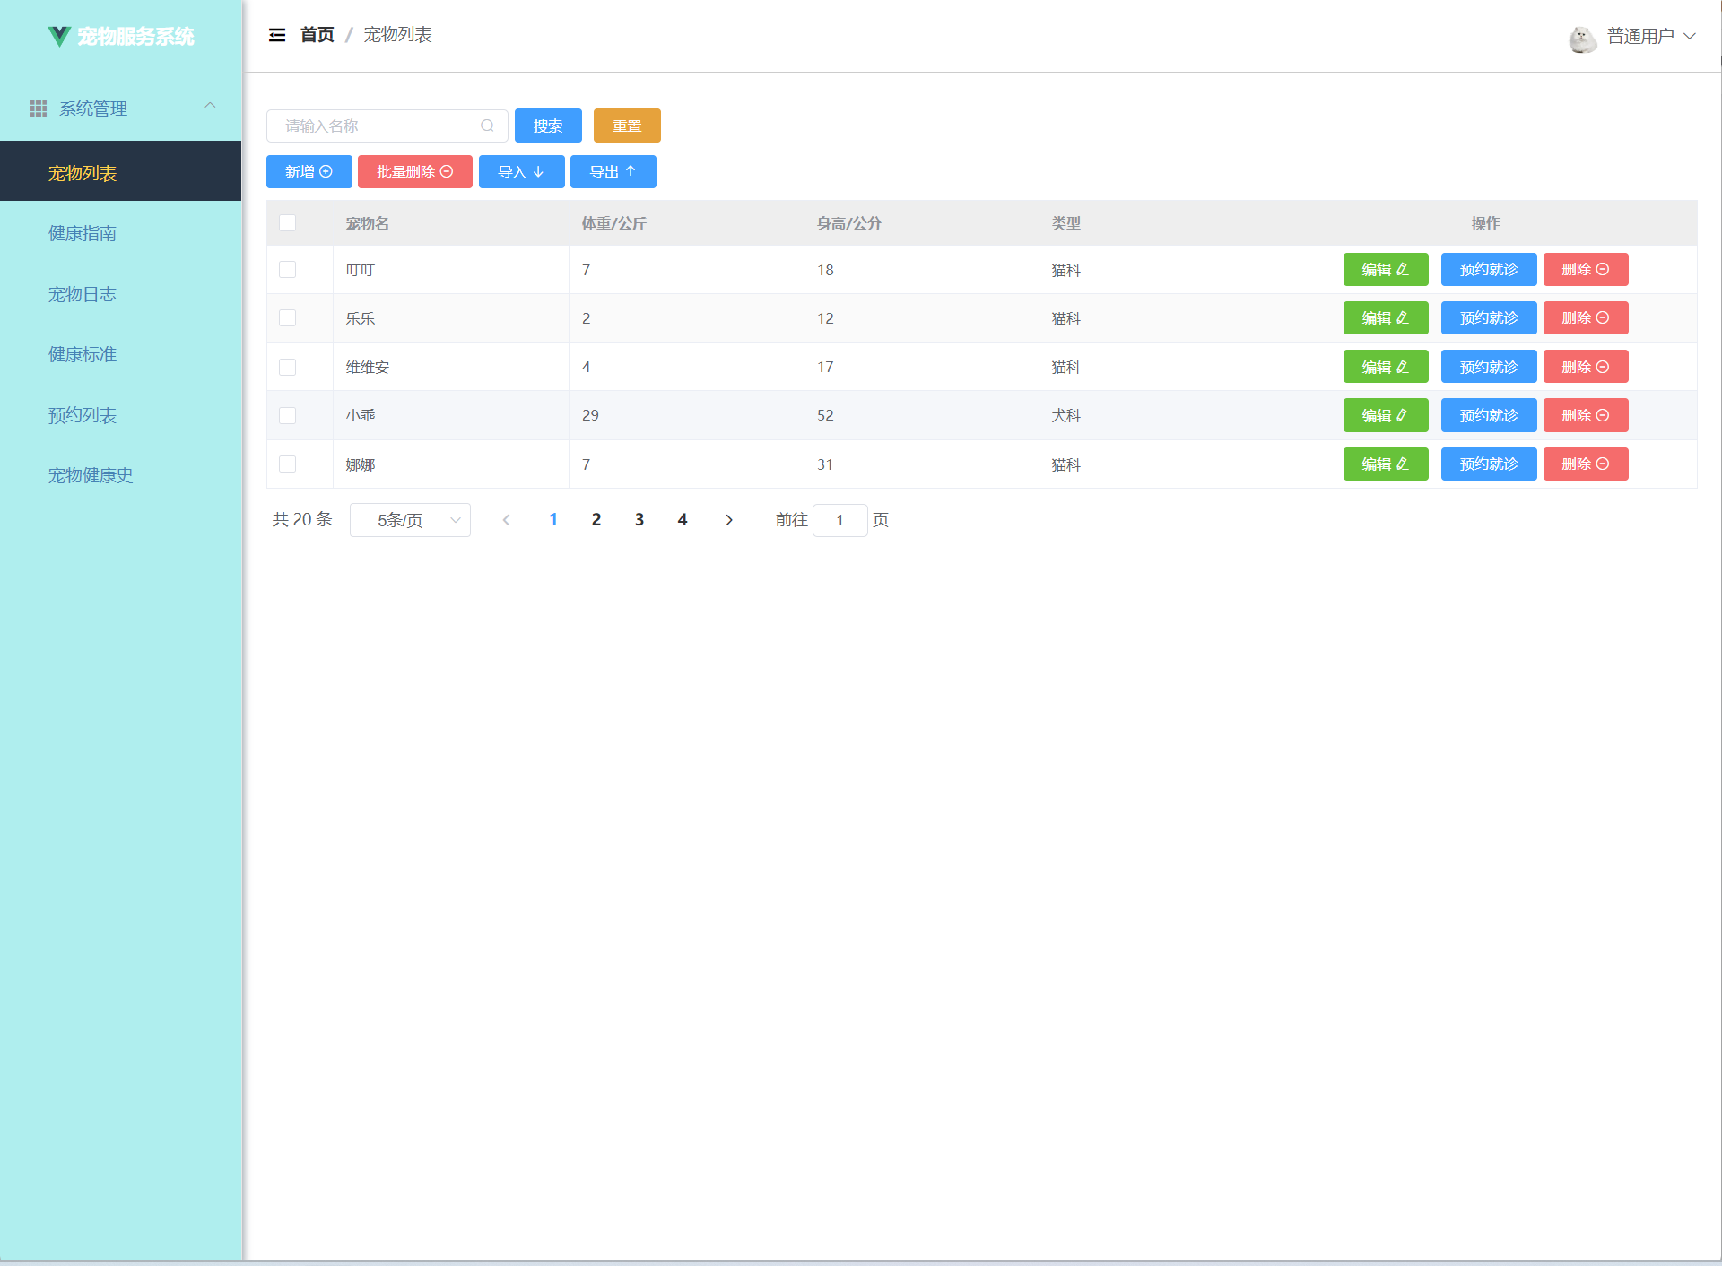The width and height of the screenshot is (1722, 1266).
Task: Open the 5条/页 page size dropdown
Action: coord(410,520)
